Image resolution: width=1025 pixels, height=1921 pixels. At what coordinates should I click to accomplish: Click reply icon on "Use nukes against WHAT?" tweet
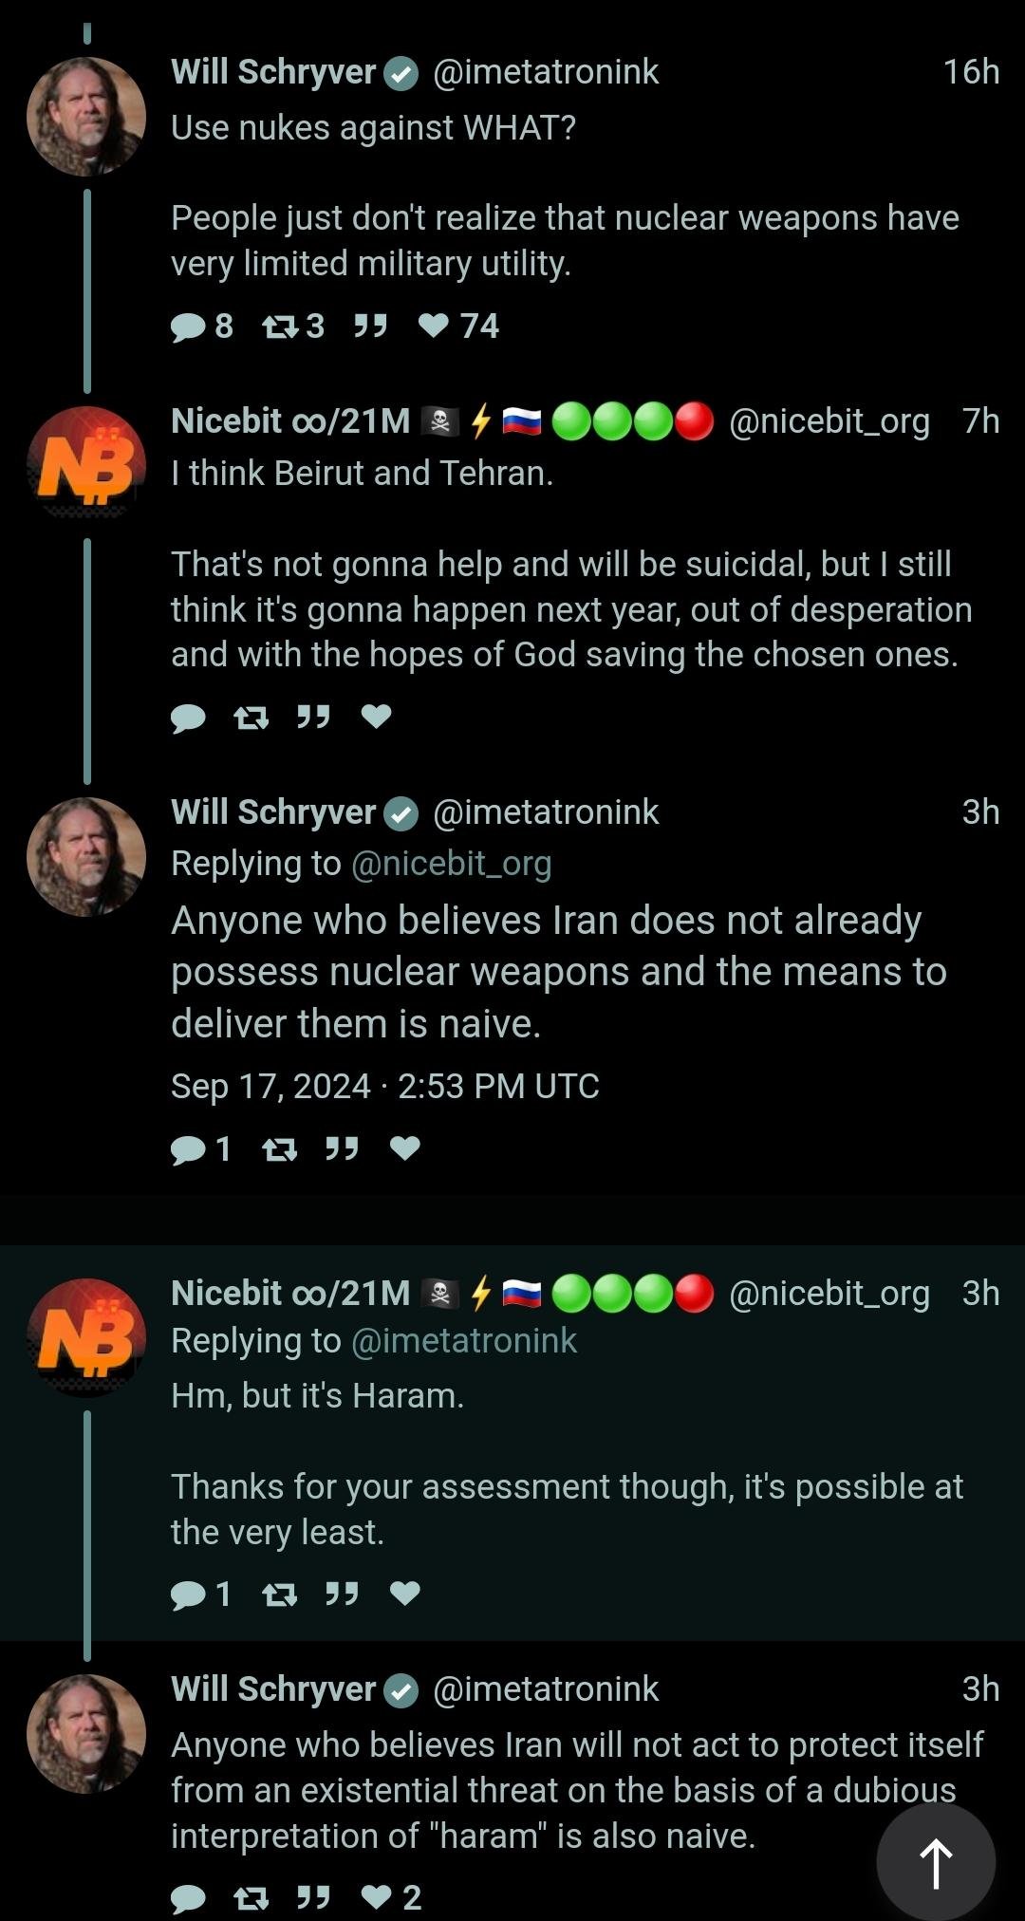click(189, 326)
